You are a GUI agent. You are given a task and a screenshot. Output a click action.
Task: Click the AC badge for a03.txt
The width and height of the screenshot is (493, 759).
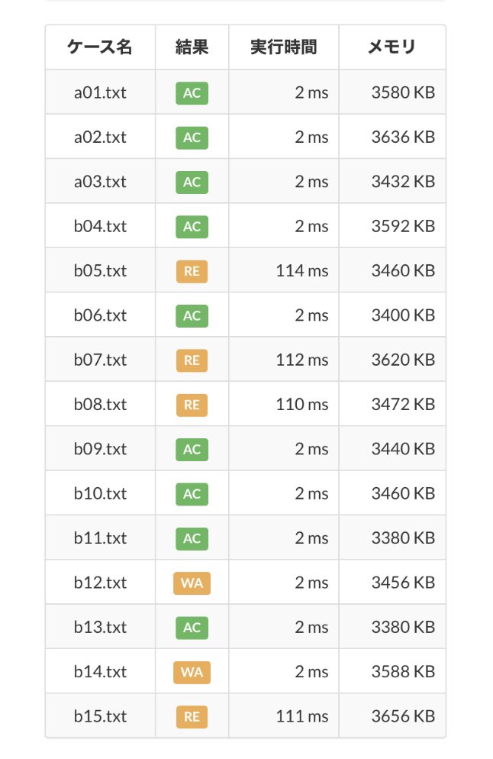point(192,182)
